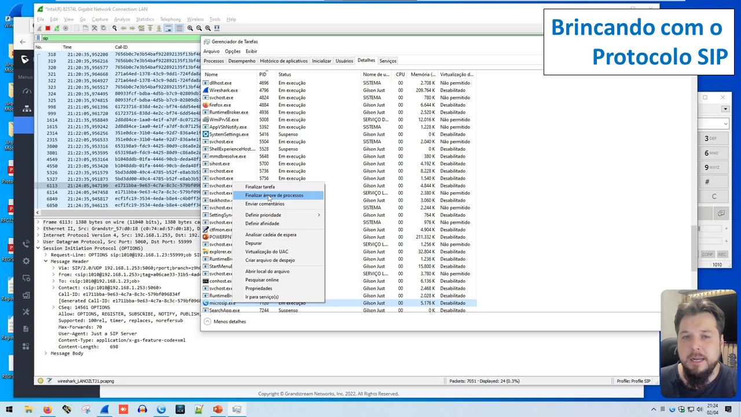Switch to Processos tab in Task Manager
741x417 pixels.
coord(214,61)
